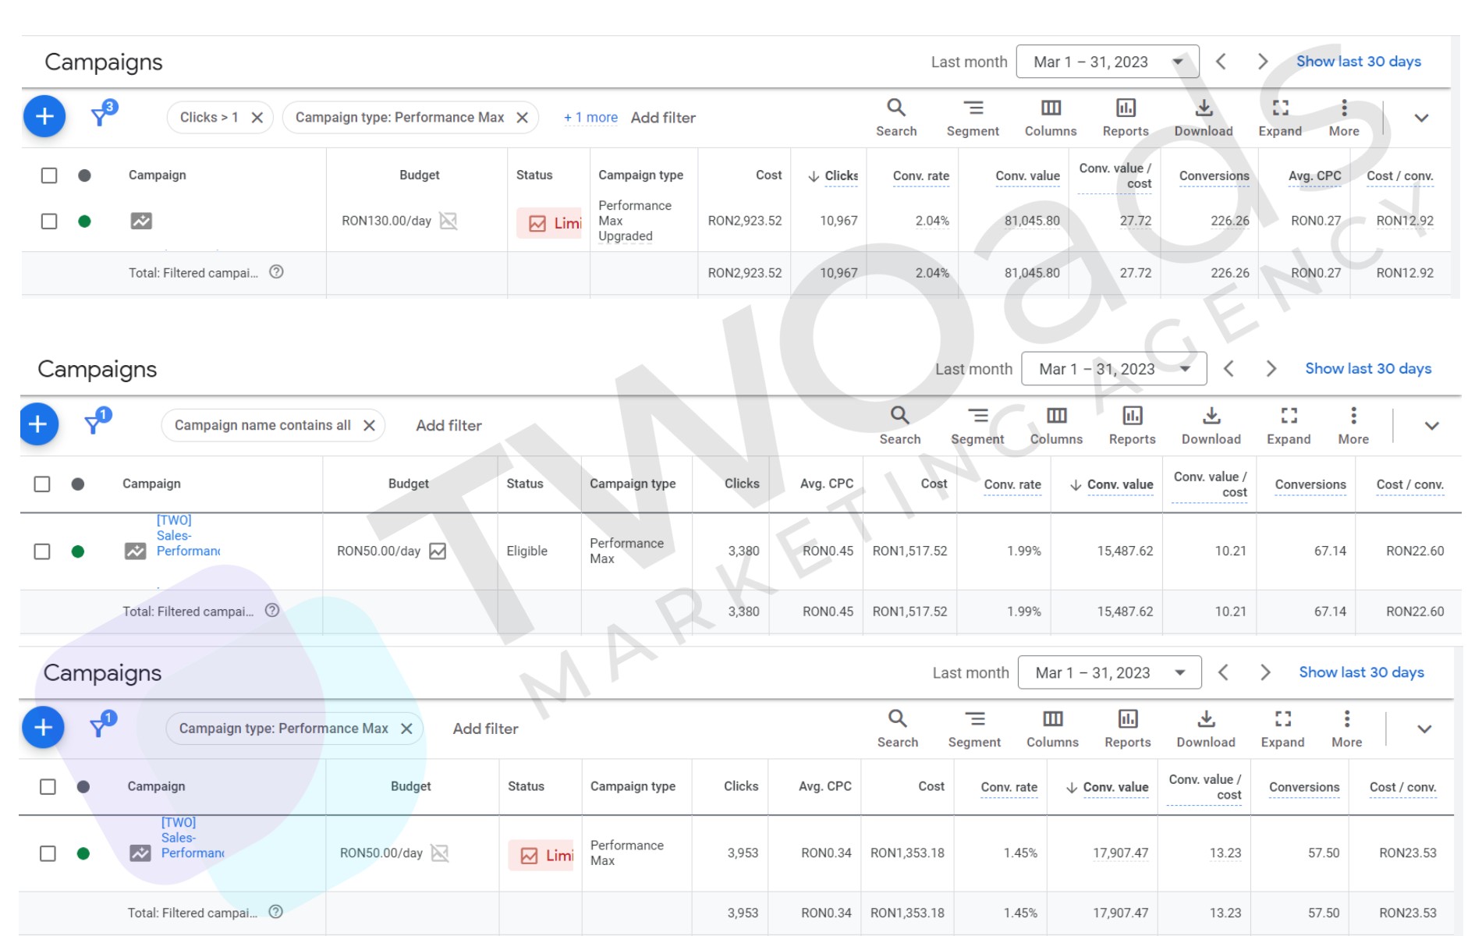Remove Campaign type filter in bottom panel
The width and height of the screenshot is (1482, 936).
click(406, 729)
